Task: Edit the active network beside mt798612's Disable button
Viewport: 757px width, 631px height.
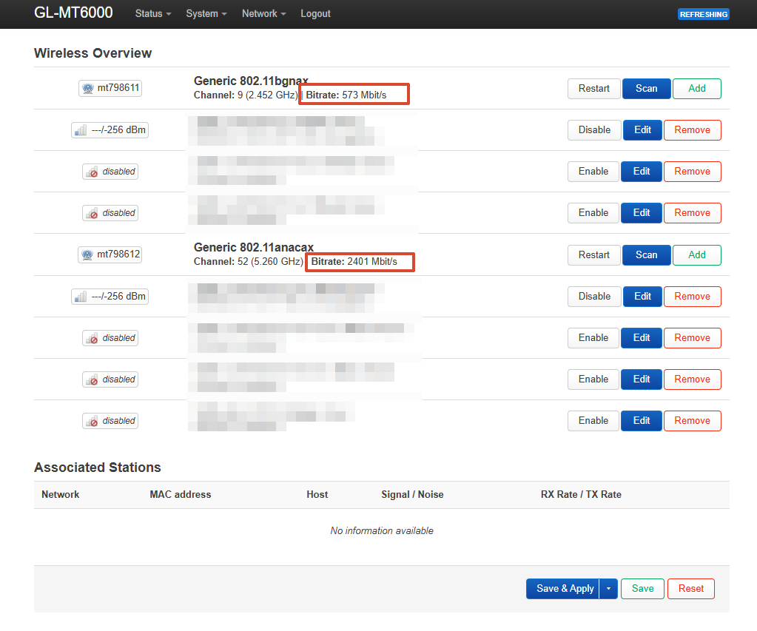Action: coord(642,297)
